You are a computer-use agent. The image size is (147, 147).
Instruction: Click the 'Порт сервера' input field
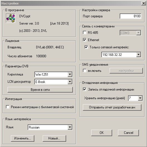(131, 16)
